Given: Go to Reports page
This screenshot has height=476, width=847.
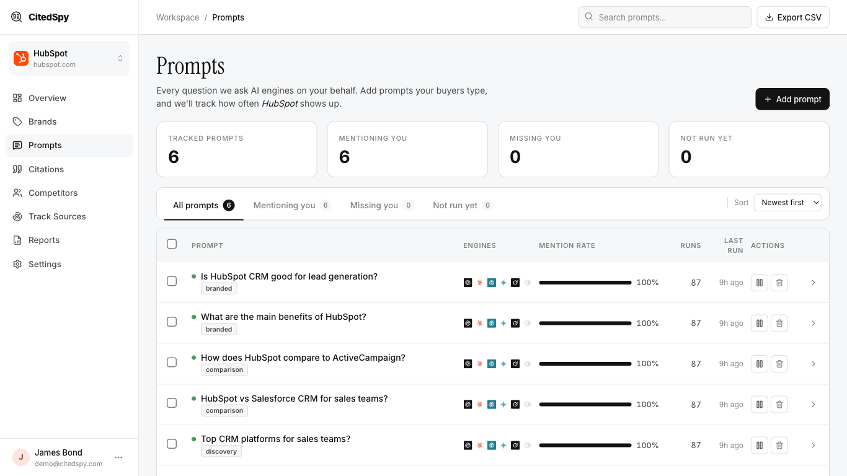Looking at the screenshot, I should pyautogui.click(x=69, y=240).
